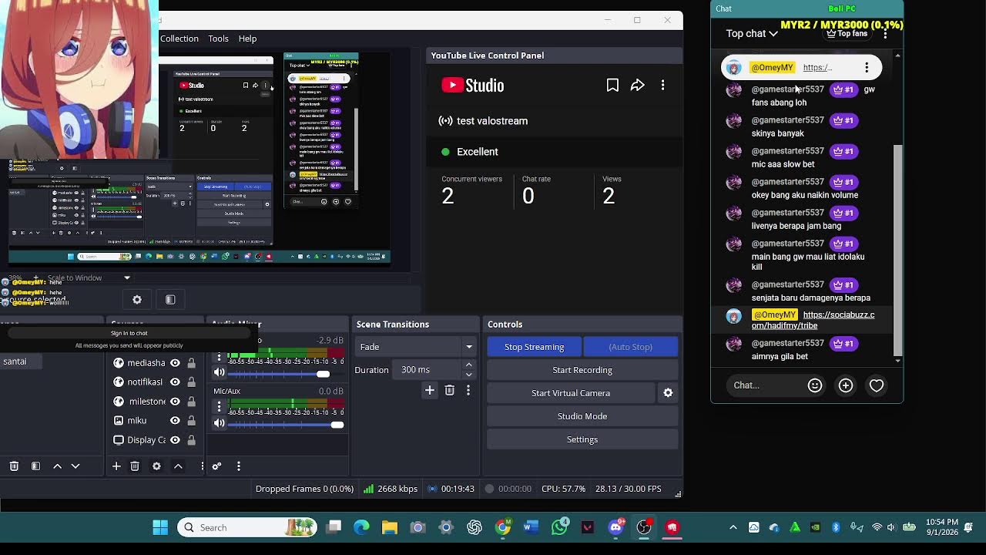Click the Auto Stop button
The image size is (986, 555).
tap(630, 347)
